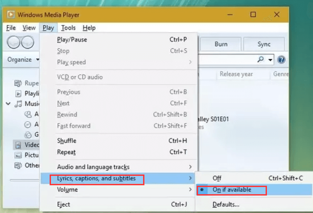The height and width of the screenshot is (213, 313).
Task: Open the File menu
Action: pyautogui.click(x=11, y=28)
